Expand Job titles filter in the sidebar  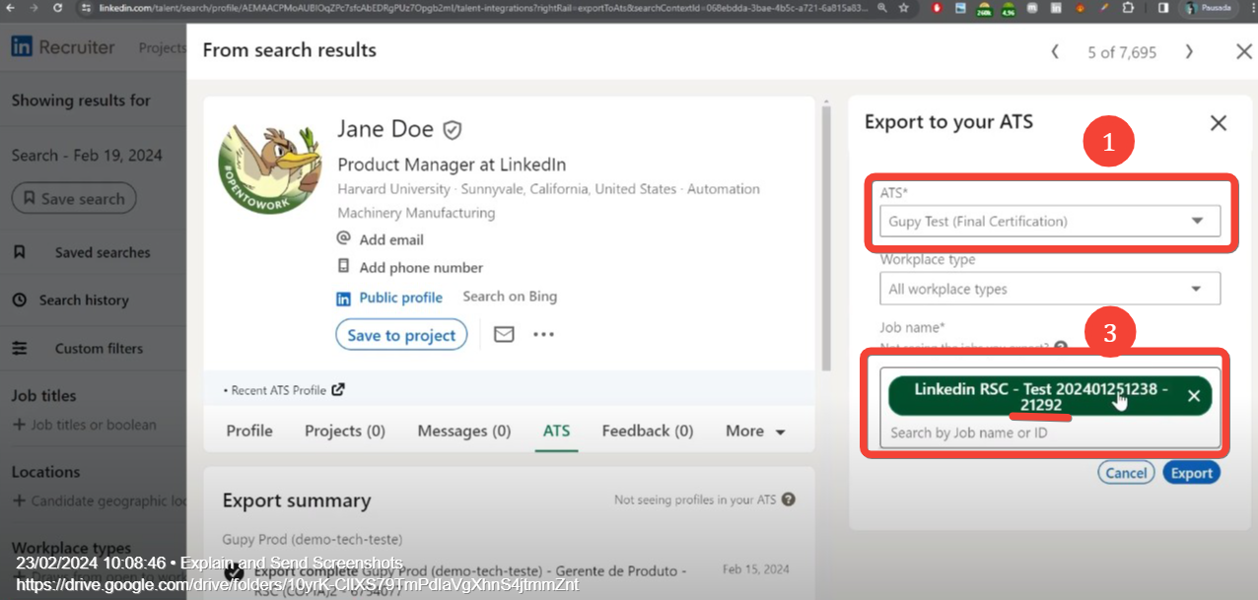click(43, 396)
